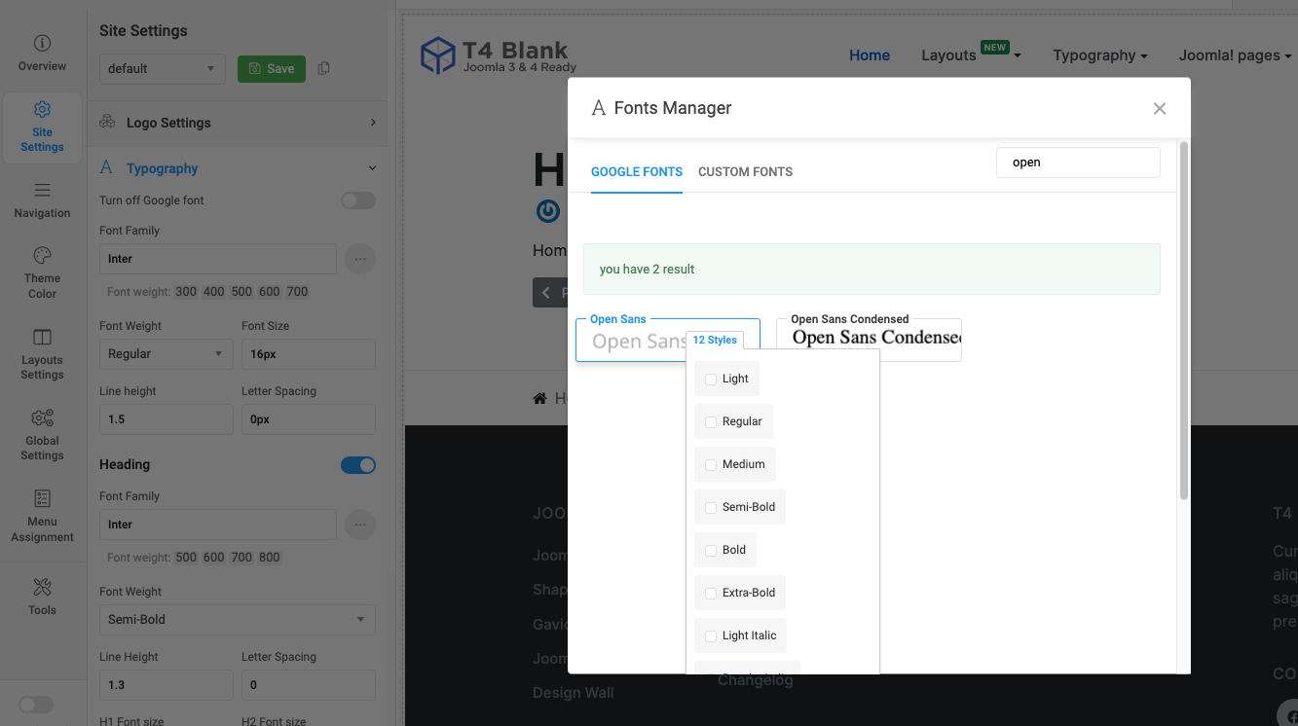Image resolution: width=1298 pixels, height=726 pixels.
Task: Click the copy settings icon beside Save
Action: (x=324, y=68)
